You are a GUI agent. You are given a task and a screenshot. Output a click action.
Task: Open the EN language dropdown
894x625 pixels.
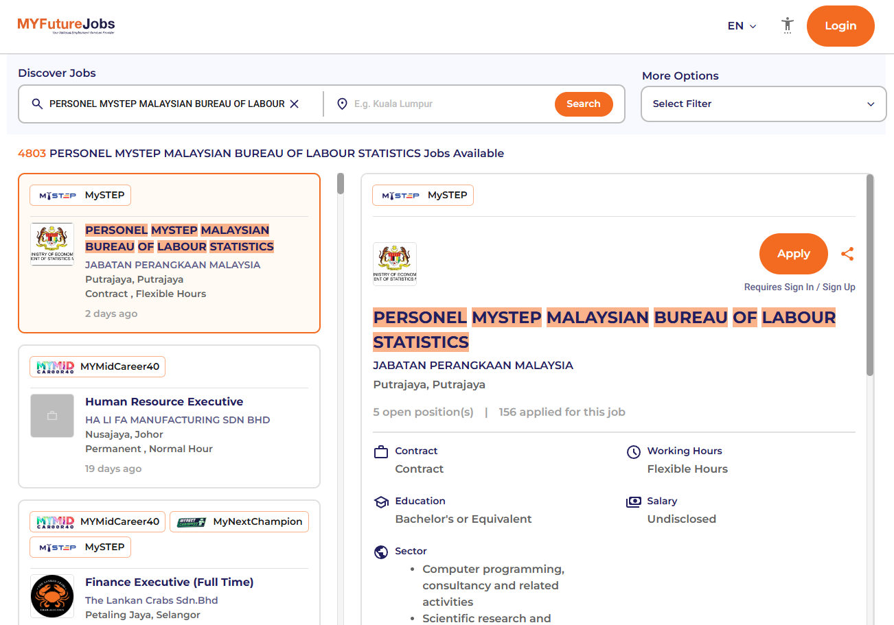[x=742, y=26]
